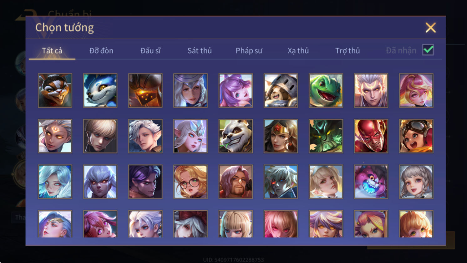The image size is (467, 263).
Task: Pick the pilot girl with goggles portrait
Action: (416, 136)
